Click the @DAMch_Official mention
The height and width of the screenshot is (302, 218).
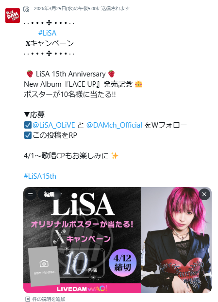114,125
